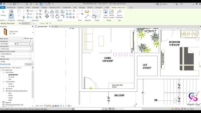The image size is (201, 113).
Task: Close the Project Browser panel
Action: 33,67
